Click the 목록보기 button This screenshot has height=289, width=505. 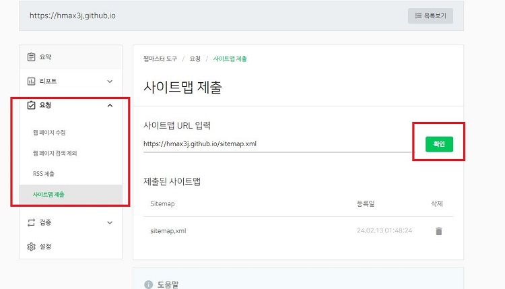click(x=430, y=15)
